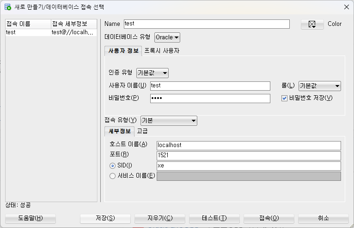Select the SID radio button

coord(112,166)
